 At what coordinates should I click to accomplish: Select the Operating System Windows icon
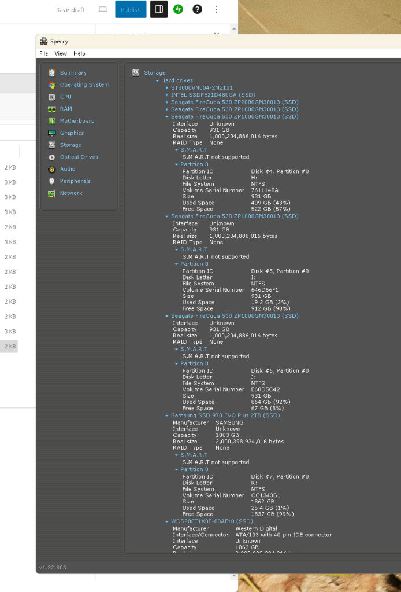click(51, 85)
